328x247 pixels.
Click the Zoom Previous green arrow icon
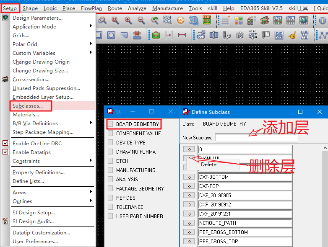155,20
